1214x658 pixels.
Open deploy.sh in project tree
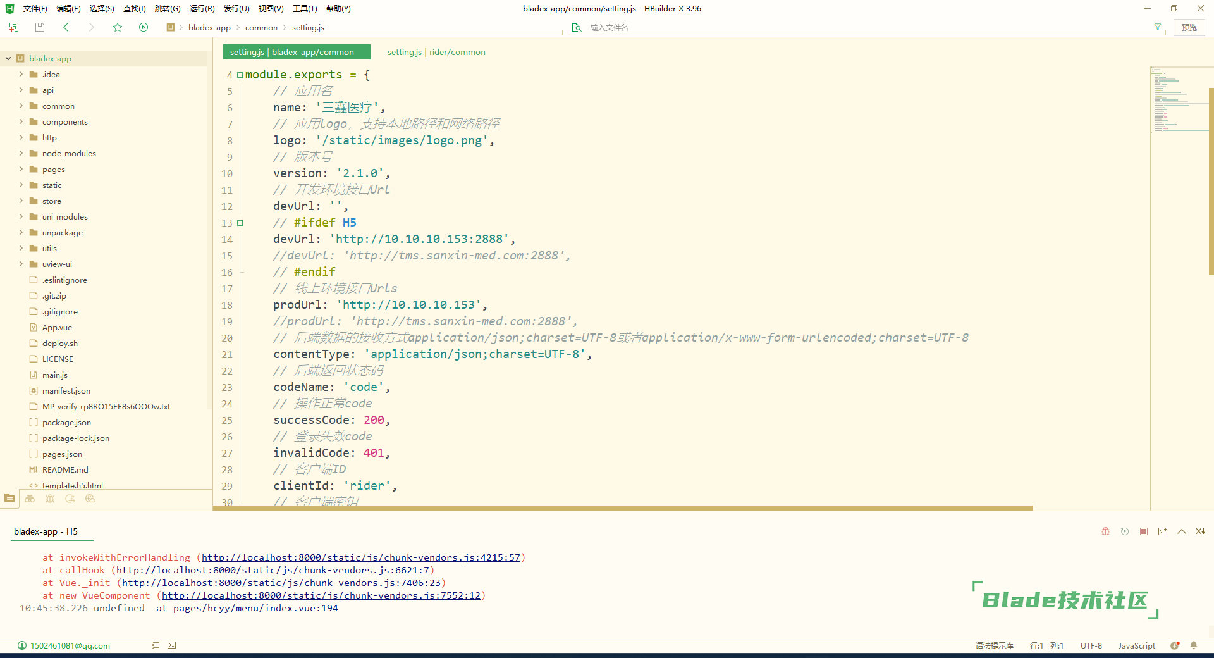pyautogui.click(x=60, y=343)
